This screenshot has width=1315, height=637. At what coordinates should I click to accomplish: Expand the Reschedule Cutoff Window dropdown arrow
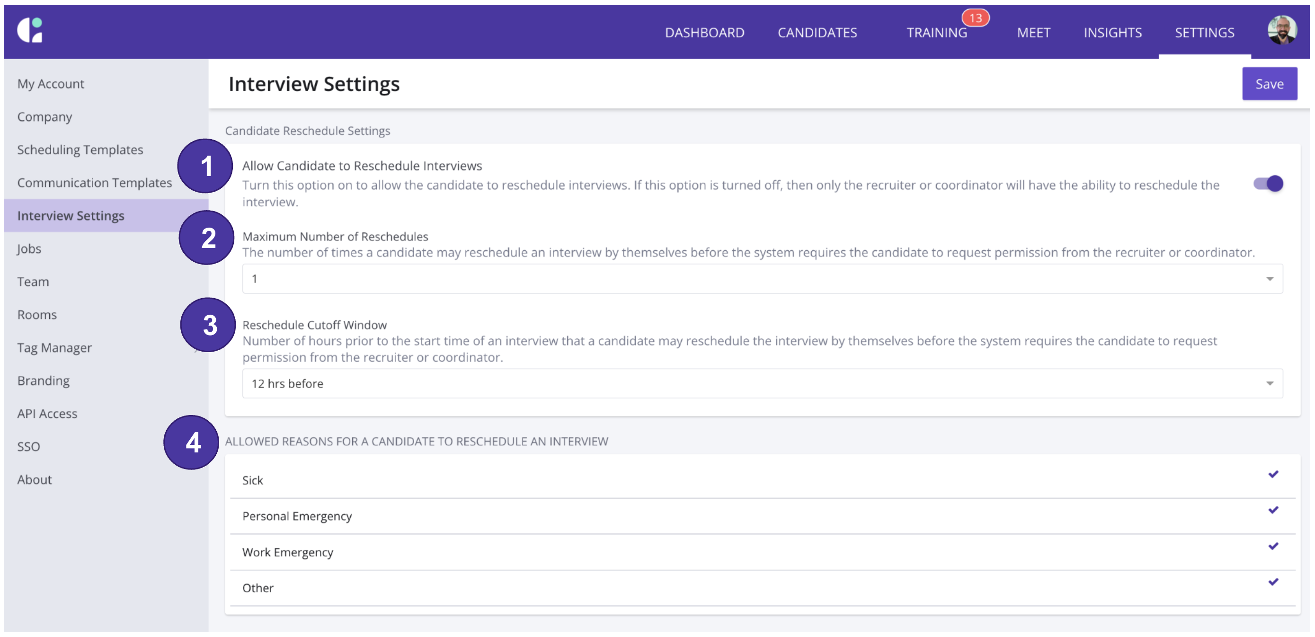pos(1270,383)
